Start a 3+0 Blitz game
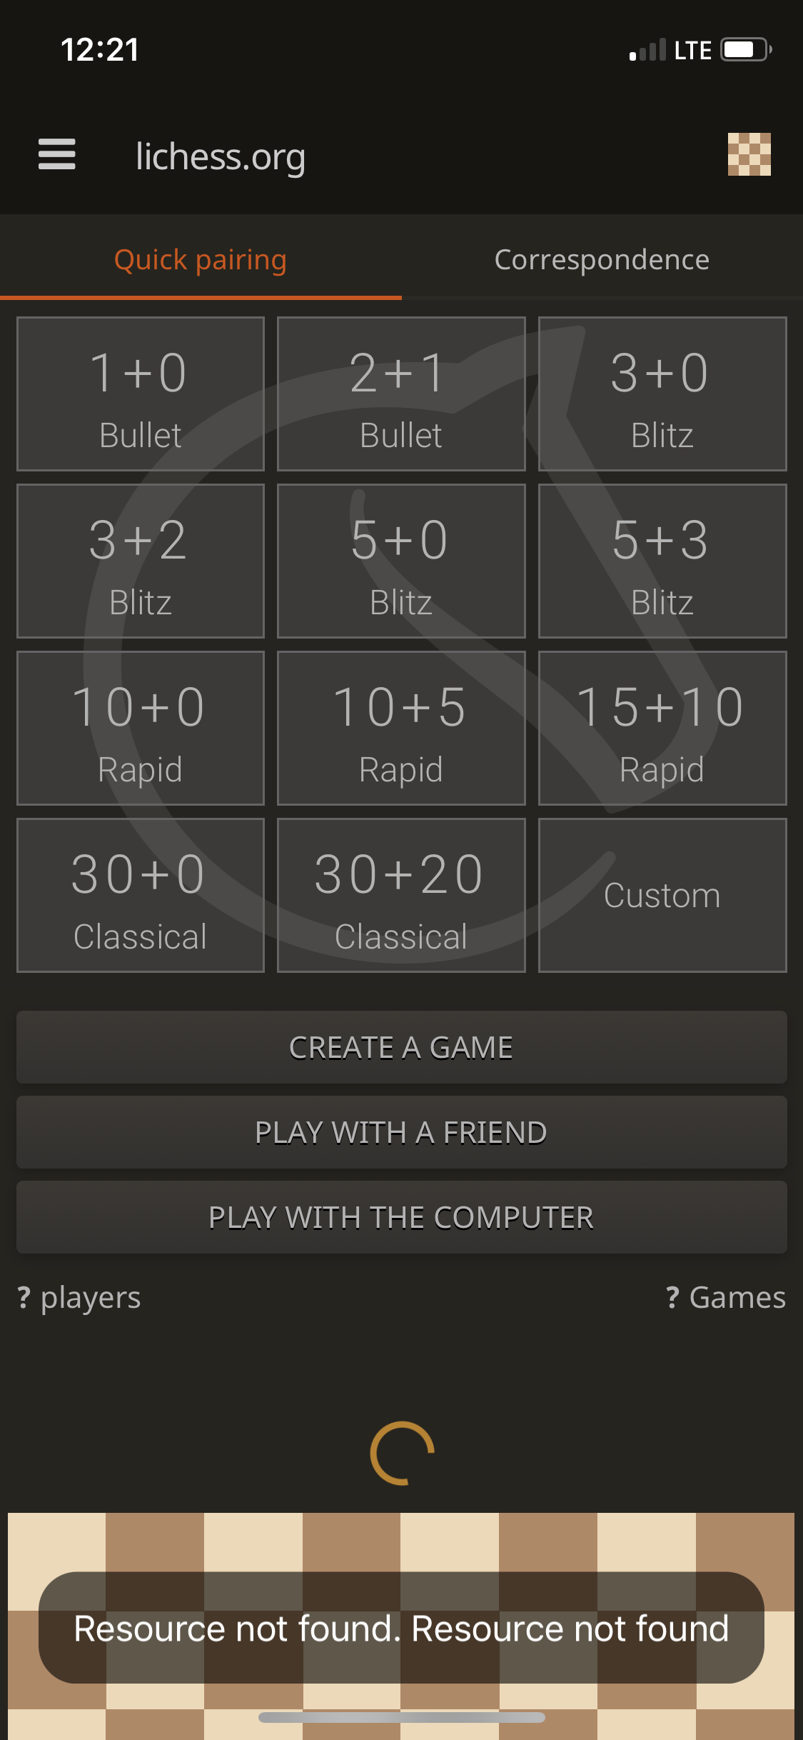The width and height of the screenshot is (803, 1740). [662, 394]
